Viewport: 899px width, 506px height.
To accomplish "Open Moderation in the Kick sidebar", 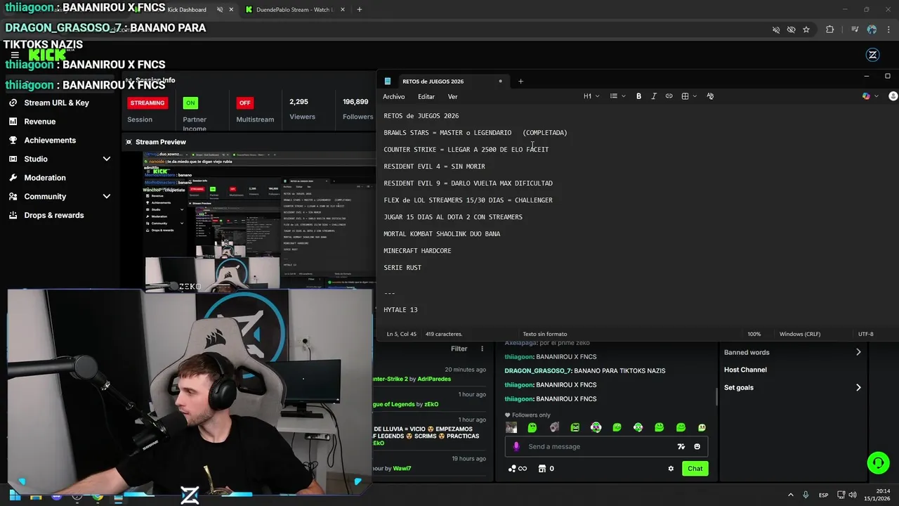I will click(60, 178).
